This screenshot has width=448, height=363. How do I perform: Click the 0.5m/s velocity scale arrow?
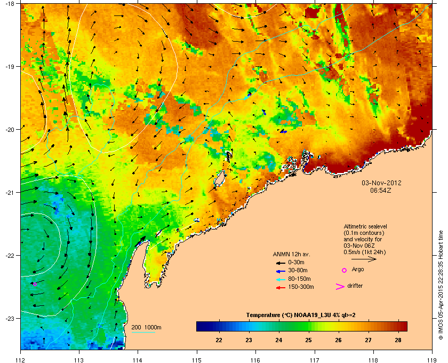[364, 259]
